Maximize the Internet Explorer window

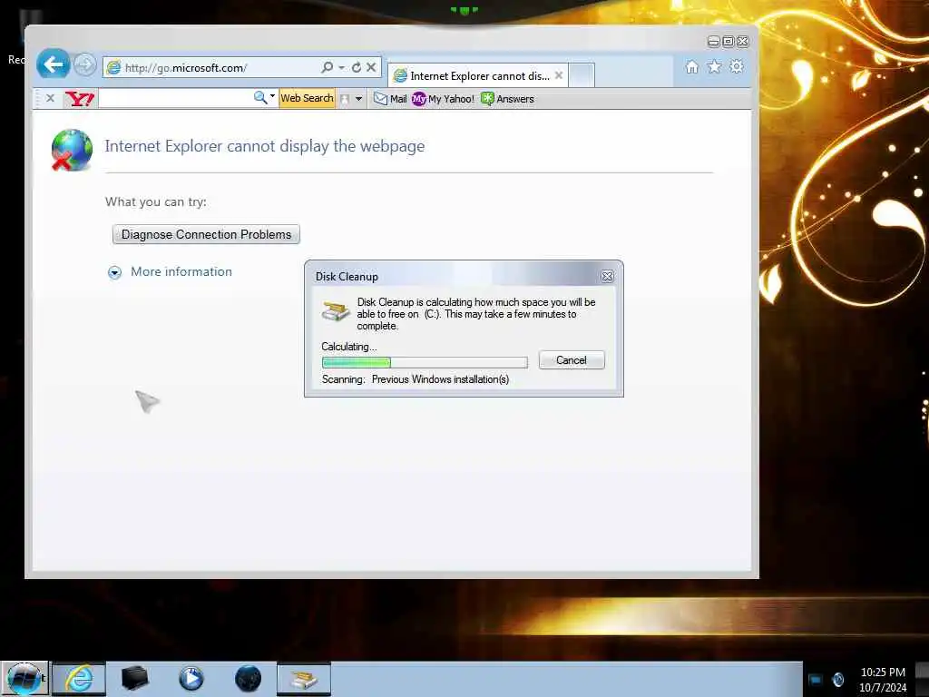729,42
